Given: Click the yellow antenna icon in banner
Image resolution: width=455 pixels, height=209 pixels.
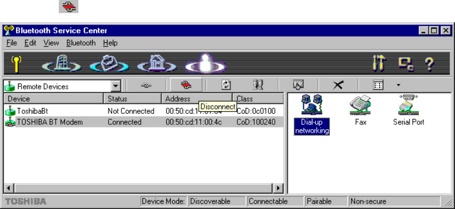Looking at the screenshot, I should [16, 64].
